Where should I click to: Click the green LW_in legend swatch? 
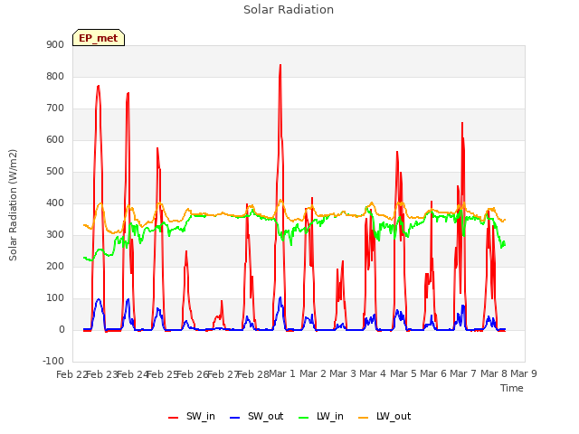303,418
